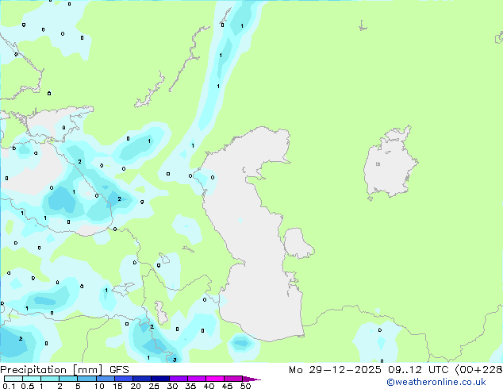Click the 25–30 mm dark navy legend box
Viewport: 503px width, 389px height.
coord(159,379)
